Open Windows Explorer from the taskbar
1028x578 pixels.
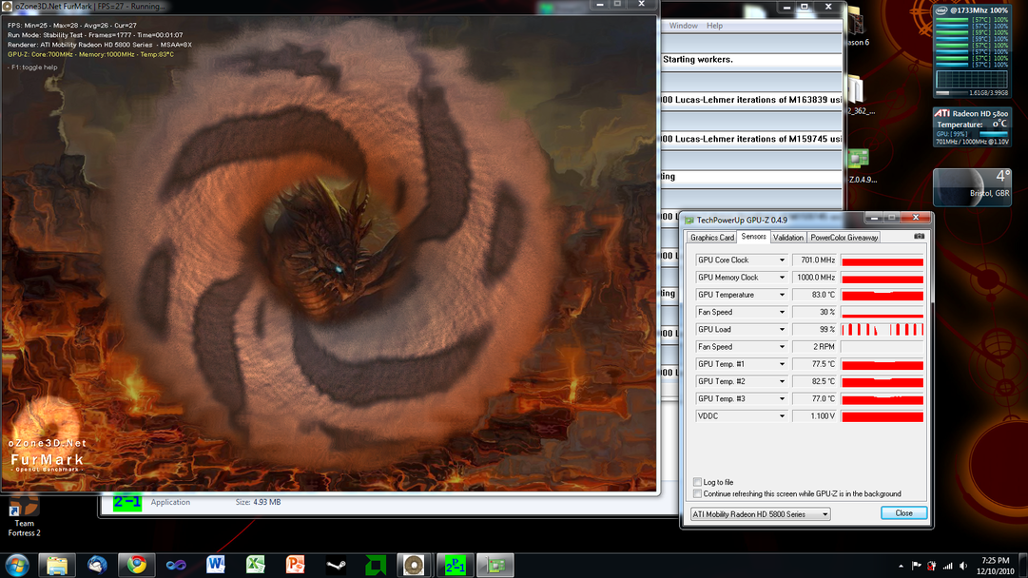[x=57, y=565]
